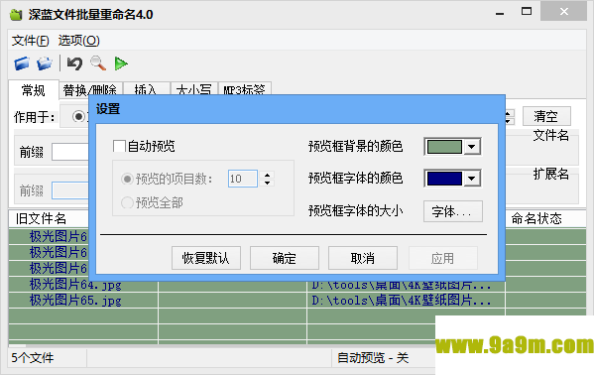Pick the green background color swatch
This screenshot has width=594, height=375.
[x=444, y=147]
